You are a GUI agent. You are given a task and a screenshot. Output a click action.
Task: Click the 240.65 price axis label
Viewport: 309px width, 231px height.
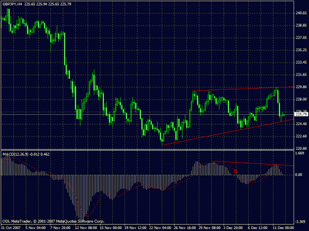point(301,13)
